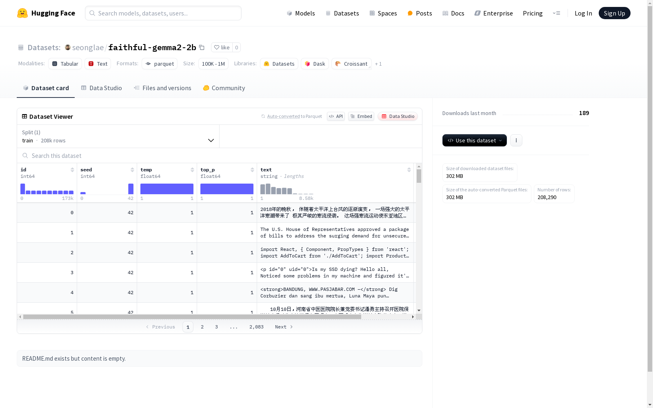Screen dimensions: 653x408
Task: Open the Embed viewer option
Action: click(x=361, y=116)
